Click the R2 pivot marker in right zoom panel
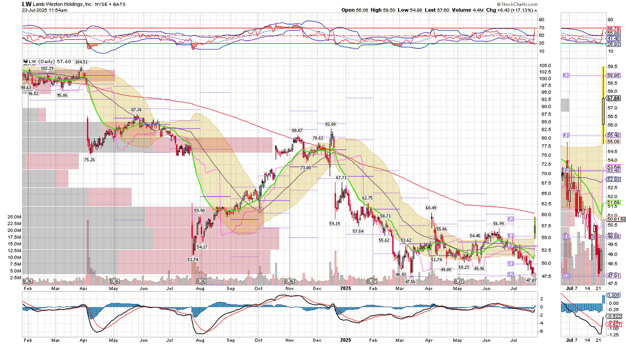Screen dimensions: 626x344 [x=565, y=76]
